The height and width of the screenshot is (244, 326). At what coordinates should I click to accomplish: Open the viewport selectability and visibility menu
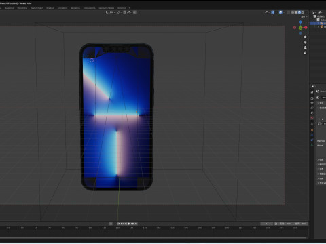[x=268, y=12]
